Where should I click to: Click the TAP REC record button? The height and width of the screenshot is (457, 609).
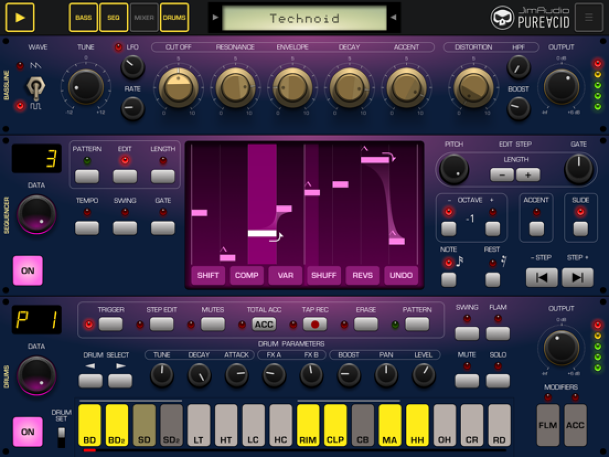(x=314, y=324)
